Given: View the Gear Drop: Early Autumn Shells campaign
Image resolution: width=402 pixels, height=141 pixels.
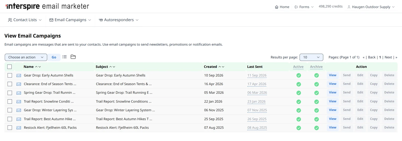Looking at the screenshot, I should click(x=333, y=75).
